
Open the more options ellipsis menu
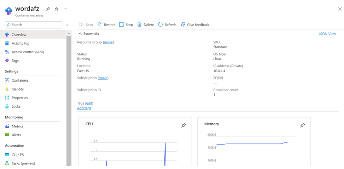pos(65,9)
